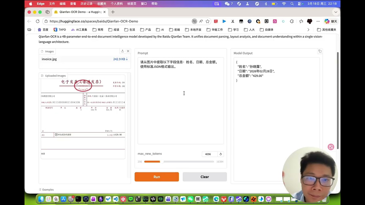Open the 生活 bookmarks folder

pos(130,30)
